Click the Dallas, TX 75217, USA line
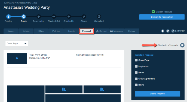The height and width of the screenshot is (102, 187). [x=40, y=58]
